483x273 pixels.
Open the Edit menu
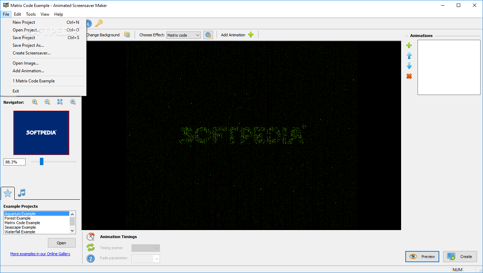[17, 14]
